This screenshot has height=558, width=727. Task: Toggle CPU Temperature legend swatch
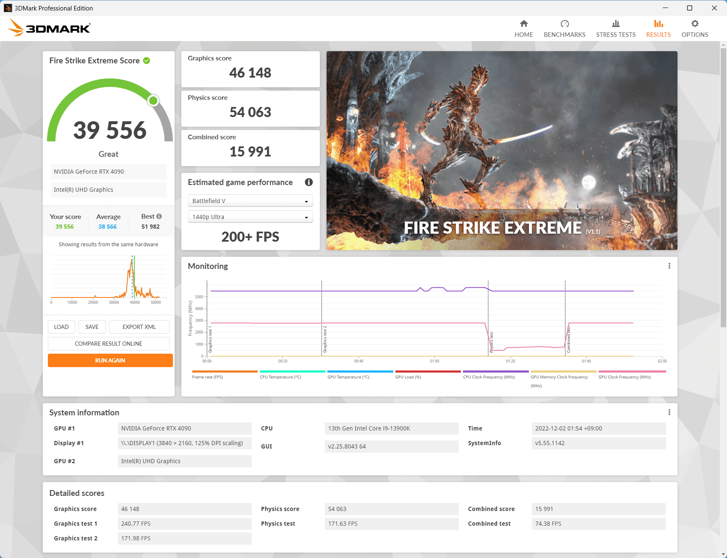tap(293, 371)
